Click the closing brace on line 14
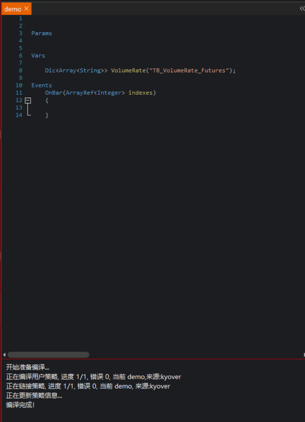Image resolution: width=305 pixels, height=422 pixels. (47, 115)
